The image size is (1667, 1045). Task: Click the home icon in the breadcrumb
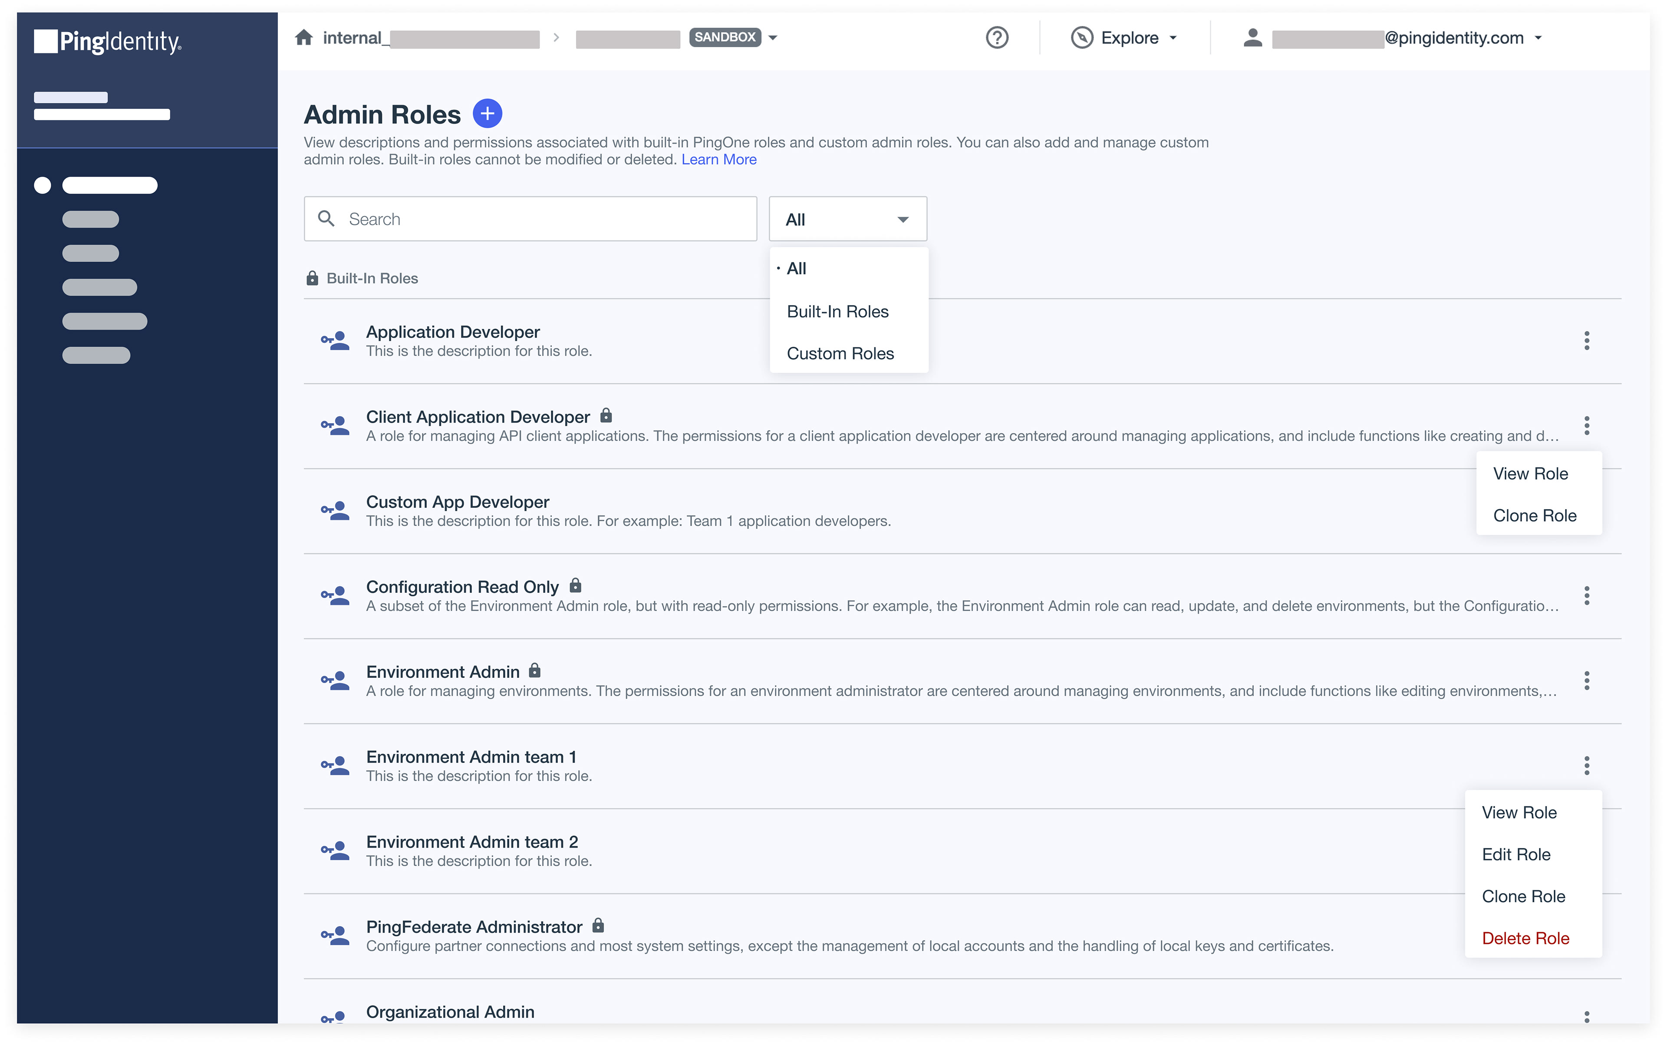click(303, 37)
